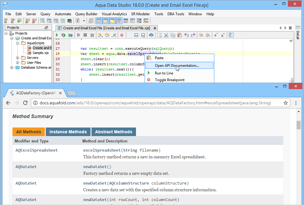
Task: Reload the browser page
Action: 25,103
